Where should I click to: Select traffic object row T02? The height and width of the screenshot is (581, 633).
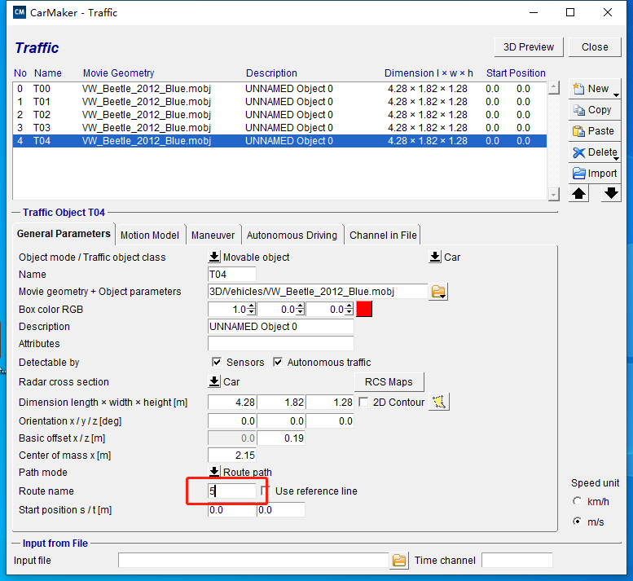(279, 115)
